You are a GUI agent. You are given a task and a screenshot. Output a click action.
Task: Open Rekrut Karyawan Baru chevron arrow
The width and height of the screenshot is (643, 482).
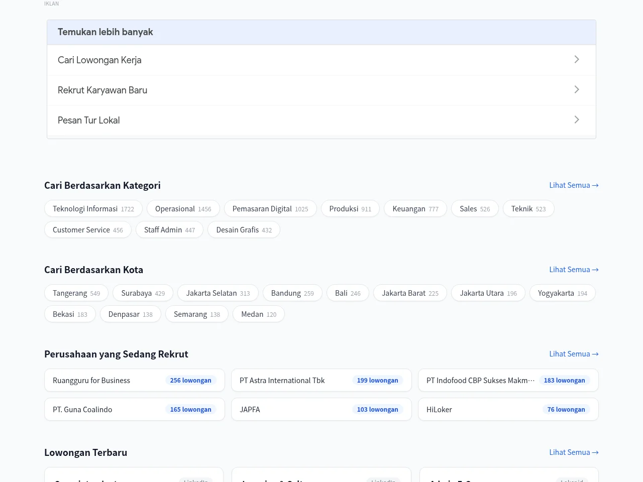pyautogui.click(x=577, y=89)
